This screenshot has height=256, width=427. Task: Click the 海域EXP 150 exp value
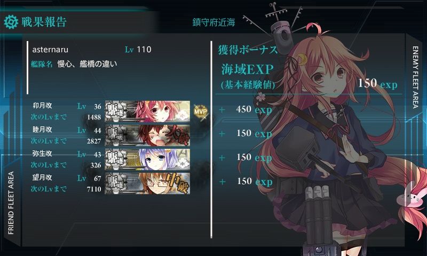pos(377,83)
